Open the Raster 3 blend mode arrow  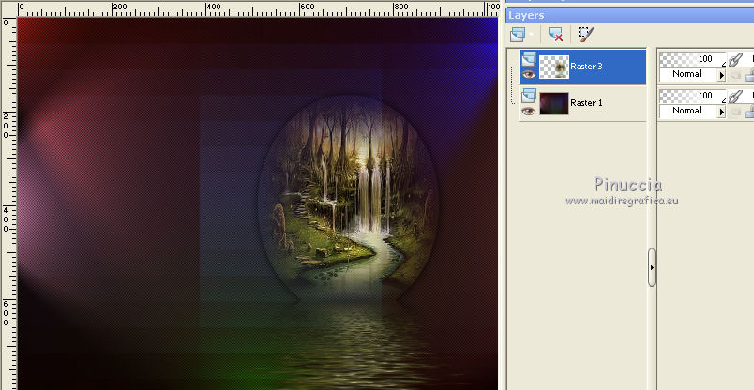tap(721, 75)
